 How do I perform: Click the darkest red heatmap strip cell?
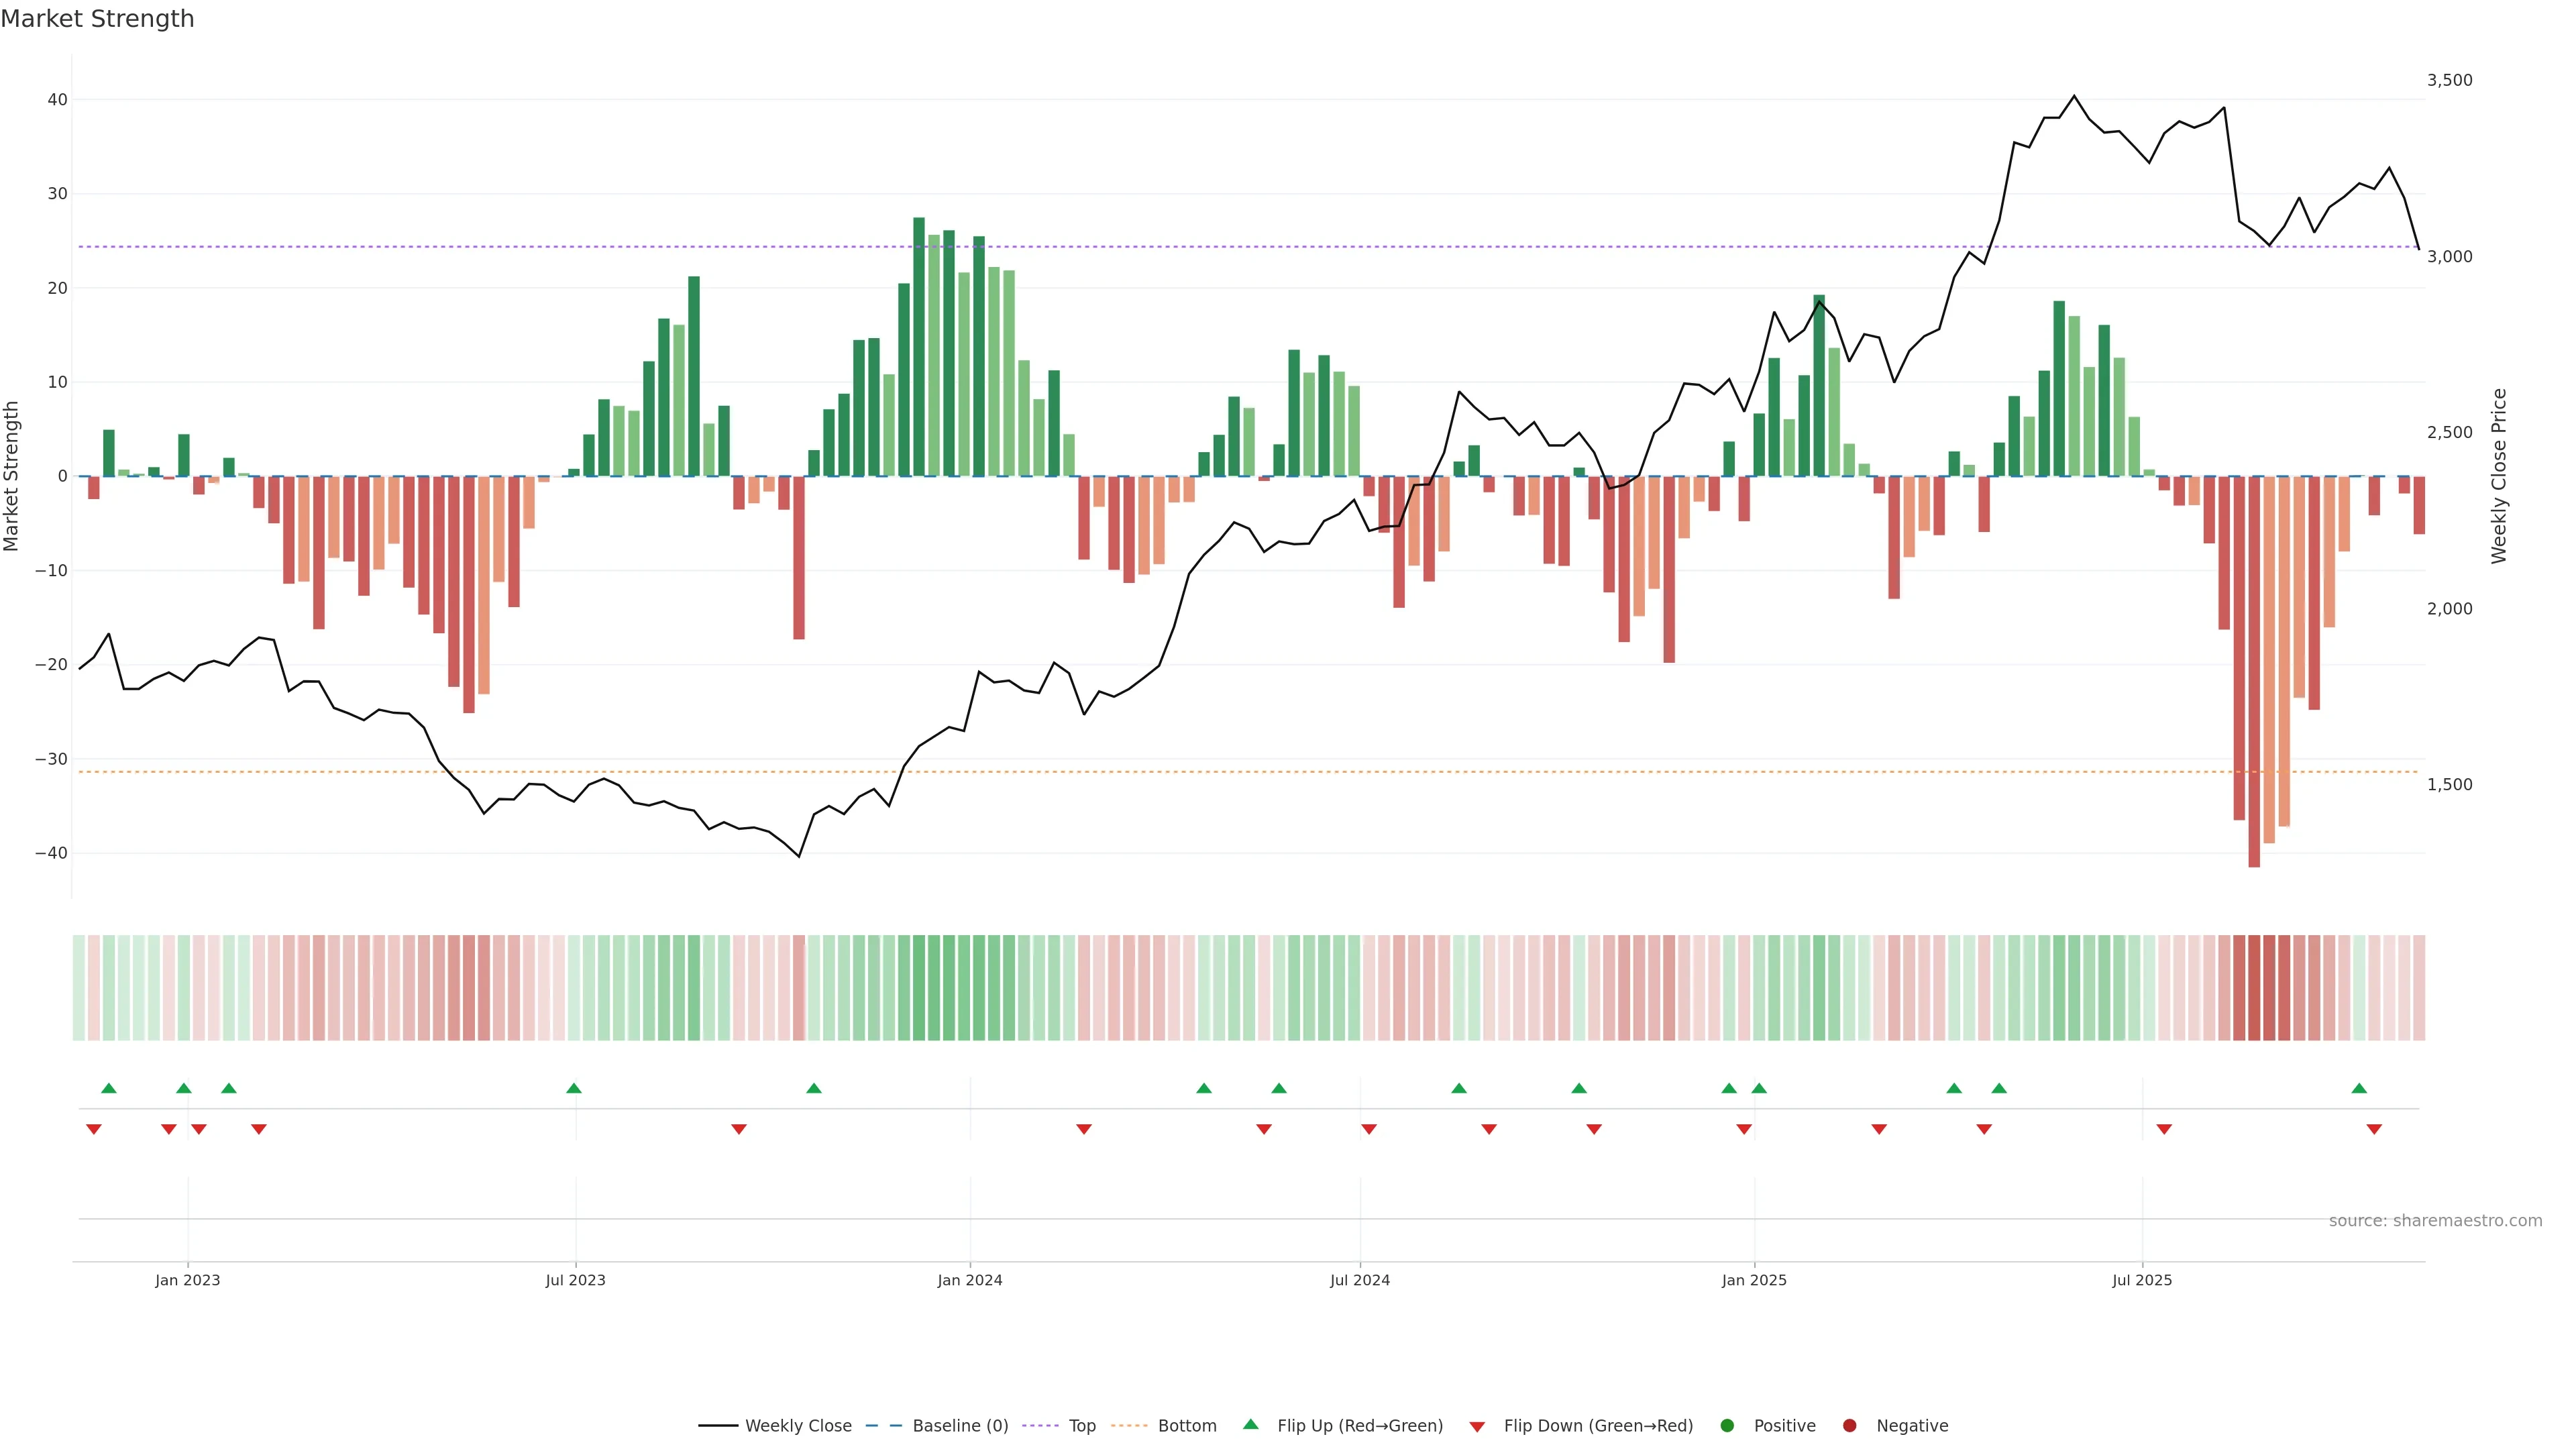(2254, 988)
